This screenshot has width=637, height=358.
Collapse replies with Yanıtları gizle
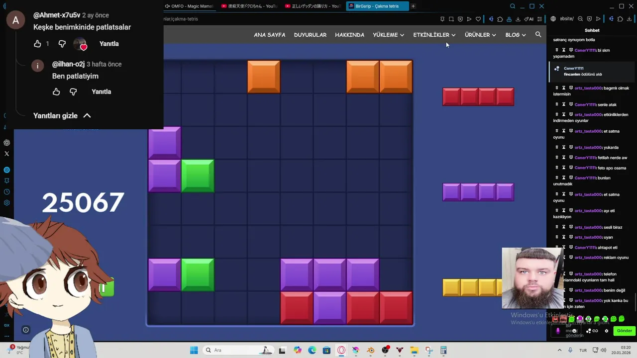pyautogui.click(x=62, y=115)
